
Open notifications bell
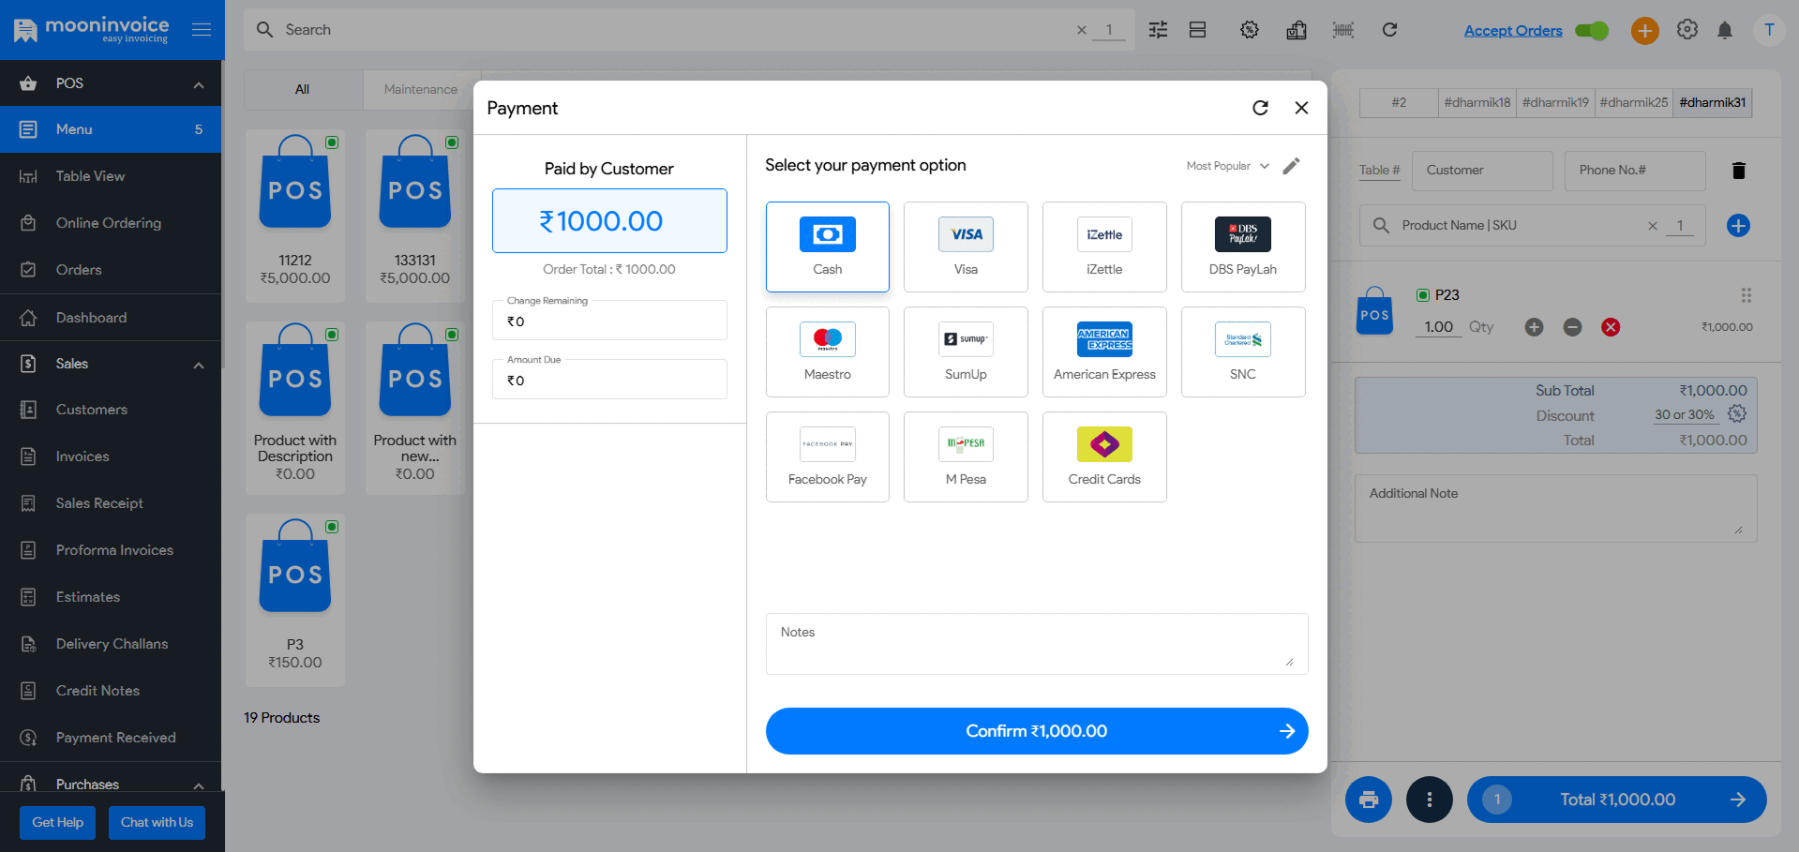click(1725, 31)
